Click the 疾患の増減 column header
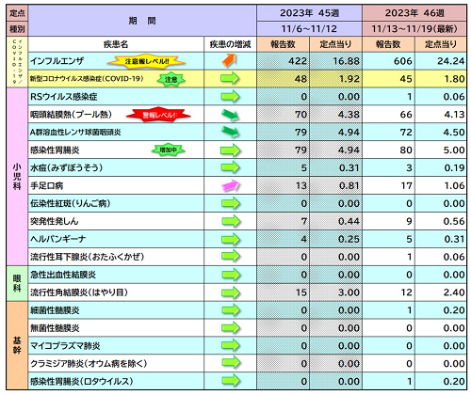 point(230,44)
